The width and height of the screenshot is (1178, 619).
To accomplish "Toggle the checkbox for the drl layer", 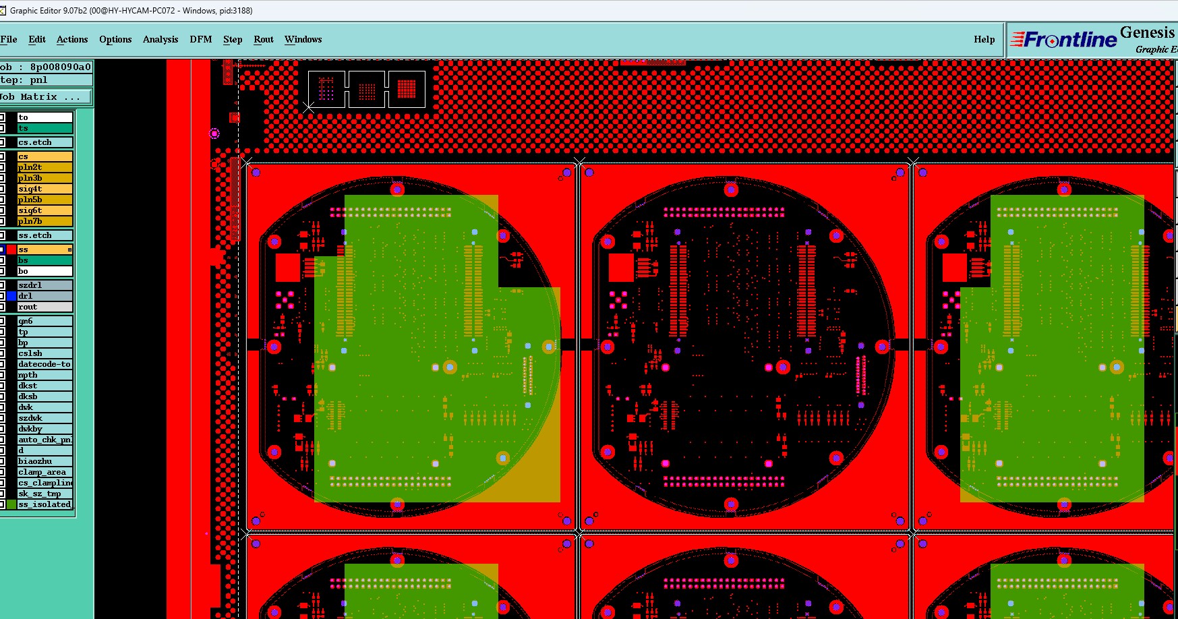I will pyautogui.click(x=2, y=296).
